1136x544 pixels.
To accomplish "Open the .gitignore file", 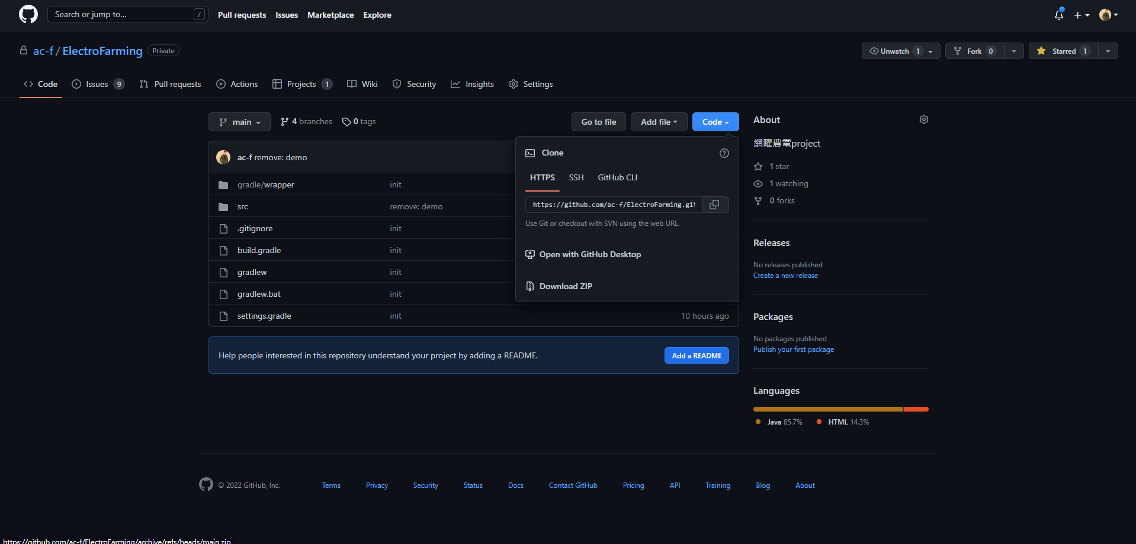I will tap(255, 228).
